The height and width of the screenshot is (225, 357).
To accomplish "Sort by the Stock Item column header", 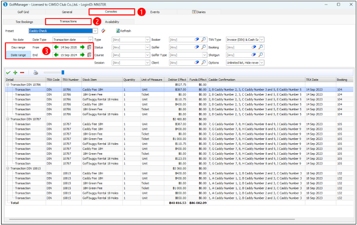I will click(102, 80).
